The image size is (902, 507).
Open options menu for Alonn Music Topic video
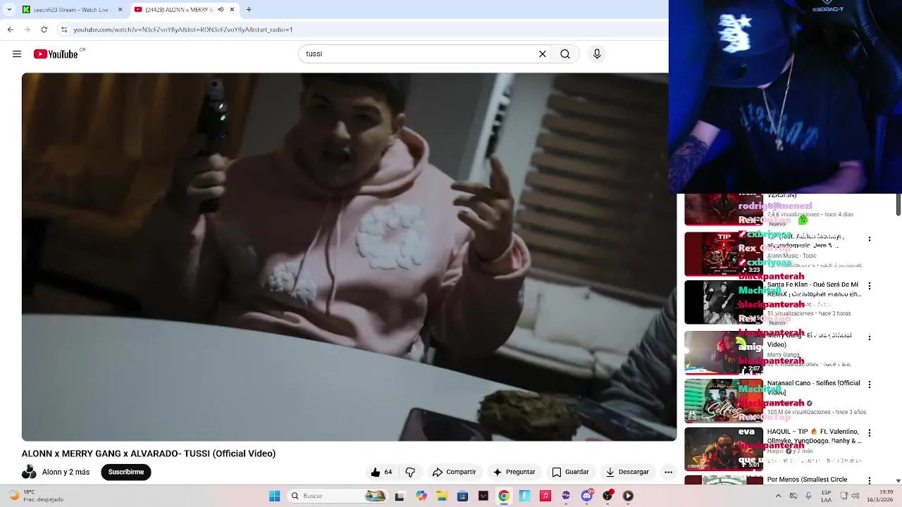pyautogui.click(x=869, y=239)
